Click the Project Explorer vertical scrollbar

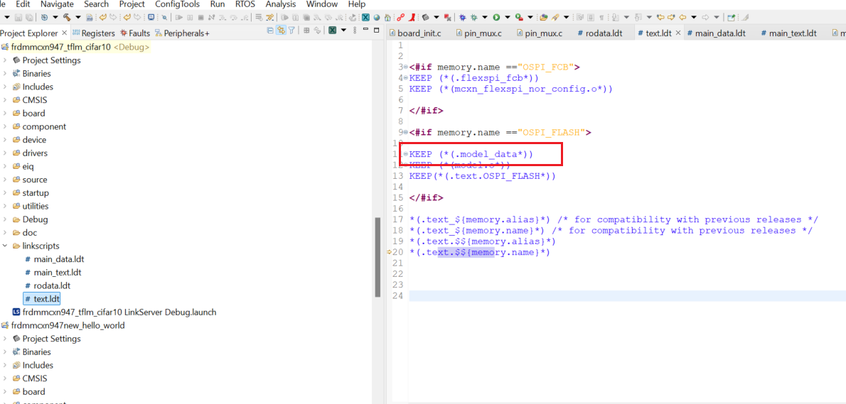[377, 256]
